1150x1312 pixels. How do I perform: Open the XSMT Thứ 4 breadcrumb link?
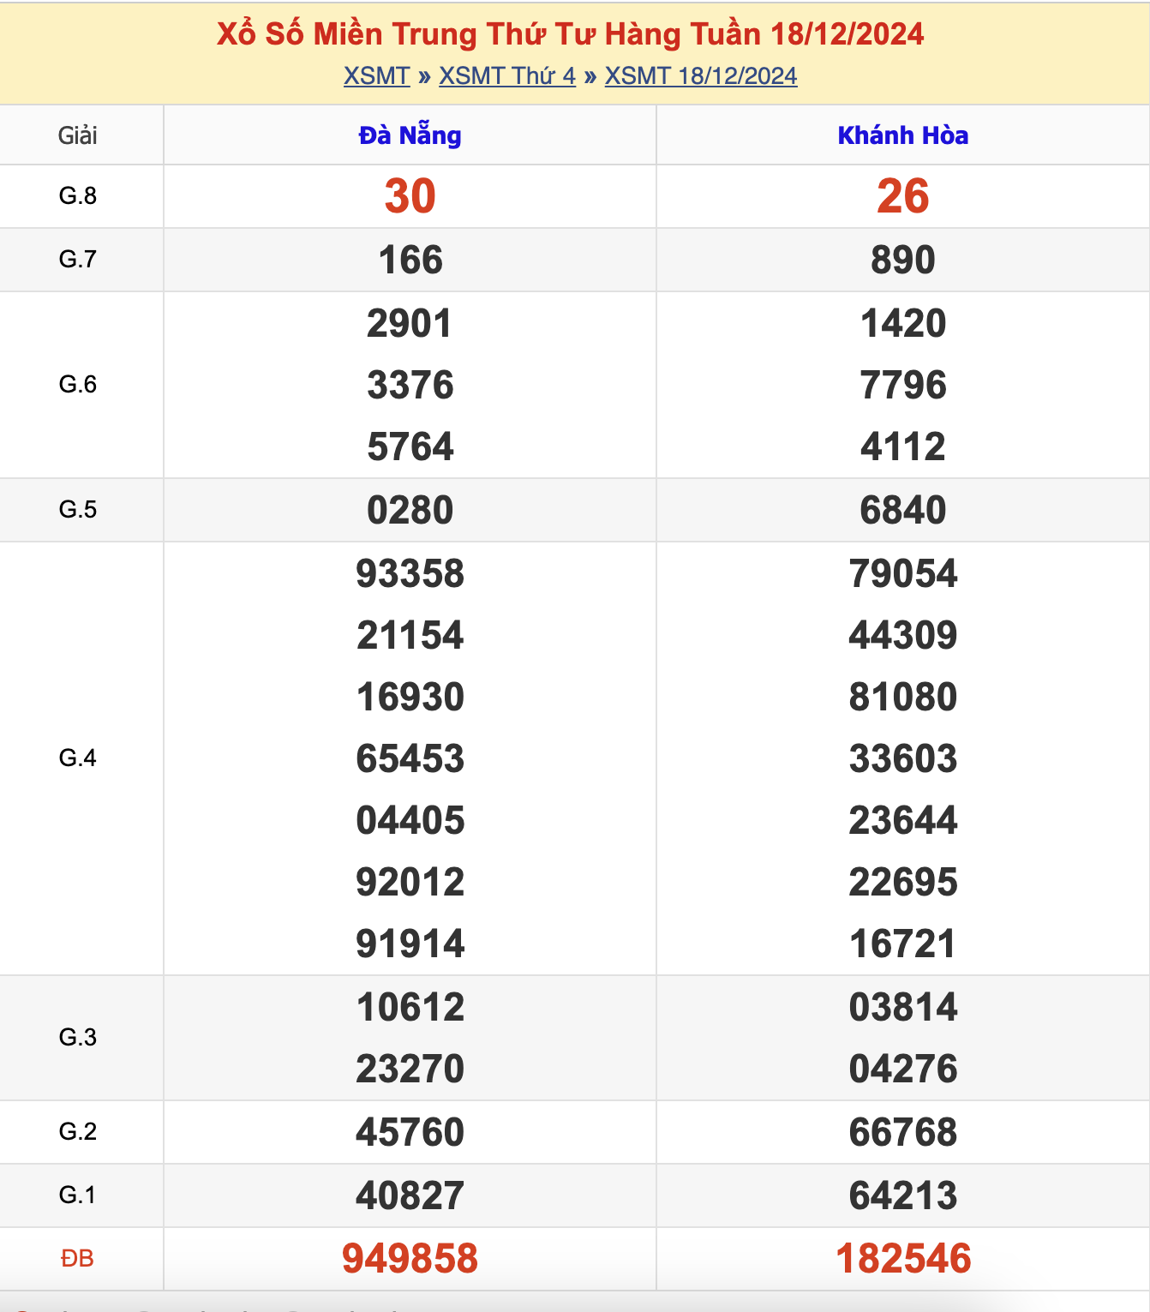(x=507, y=75)
